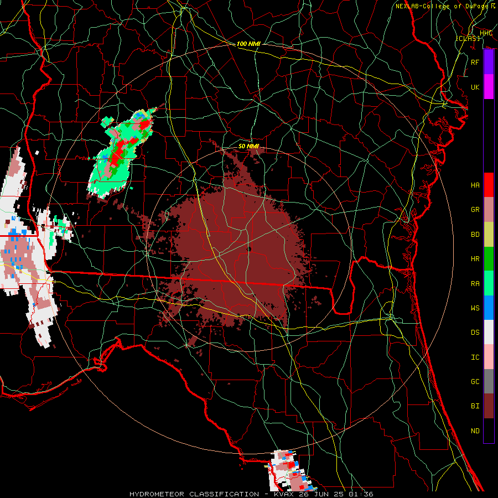Viewport: 498px width, 498px height.
Task: Click the 50 NMI range ring label
Action: tap(248, 147)
